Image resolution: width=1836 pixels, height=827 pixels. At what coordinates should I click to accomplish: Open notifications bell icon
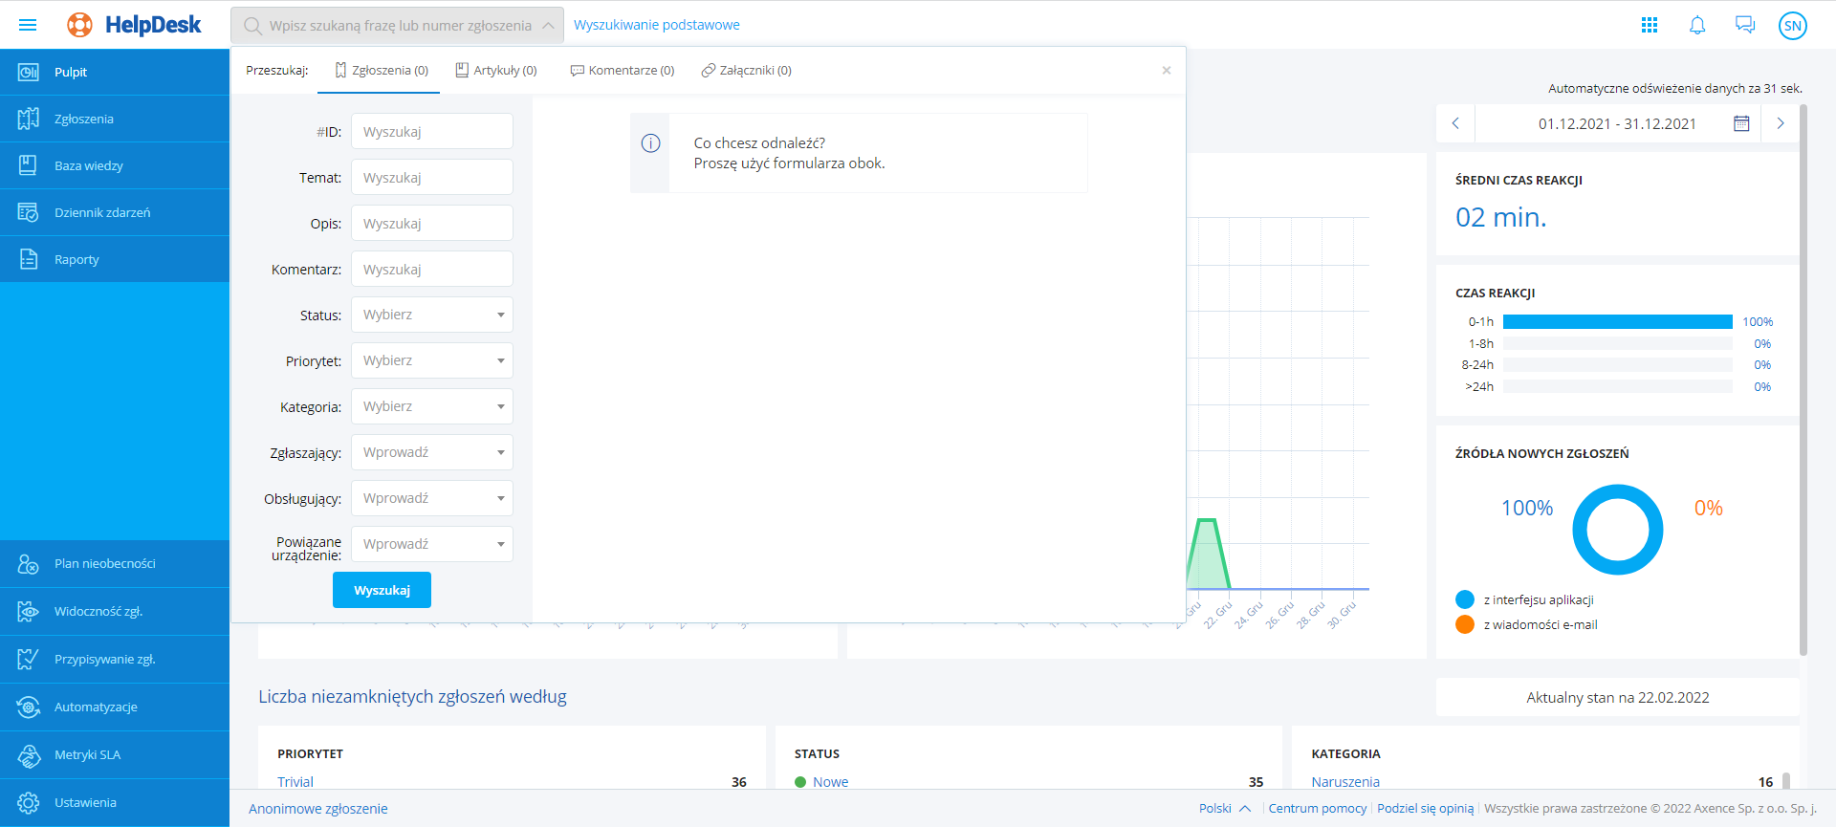[x=1697, y=25]
